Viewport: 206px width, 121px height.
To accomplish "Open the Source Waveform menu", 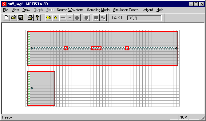I will [x=70, y=10].
